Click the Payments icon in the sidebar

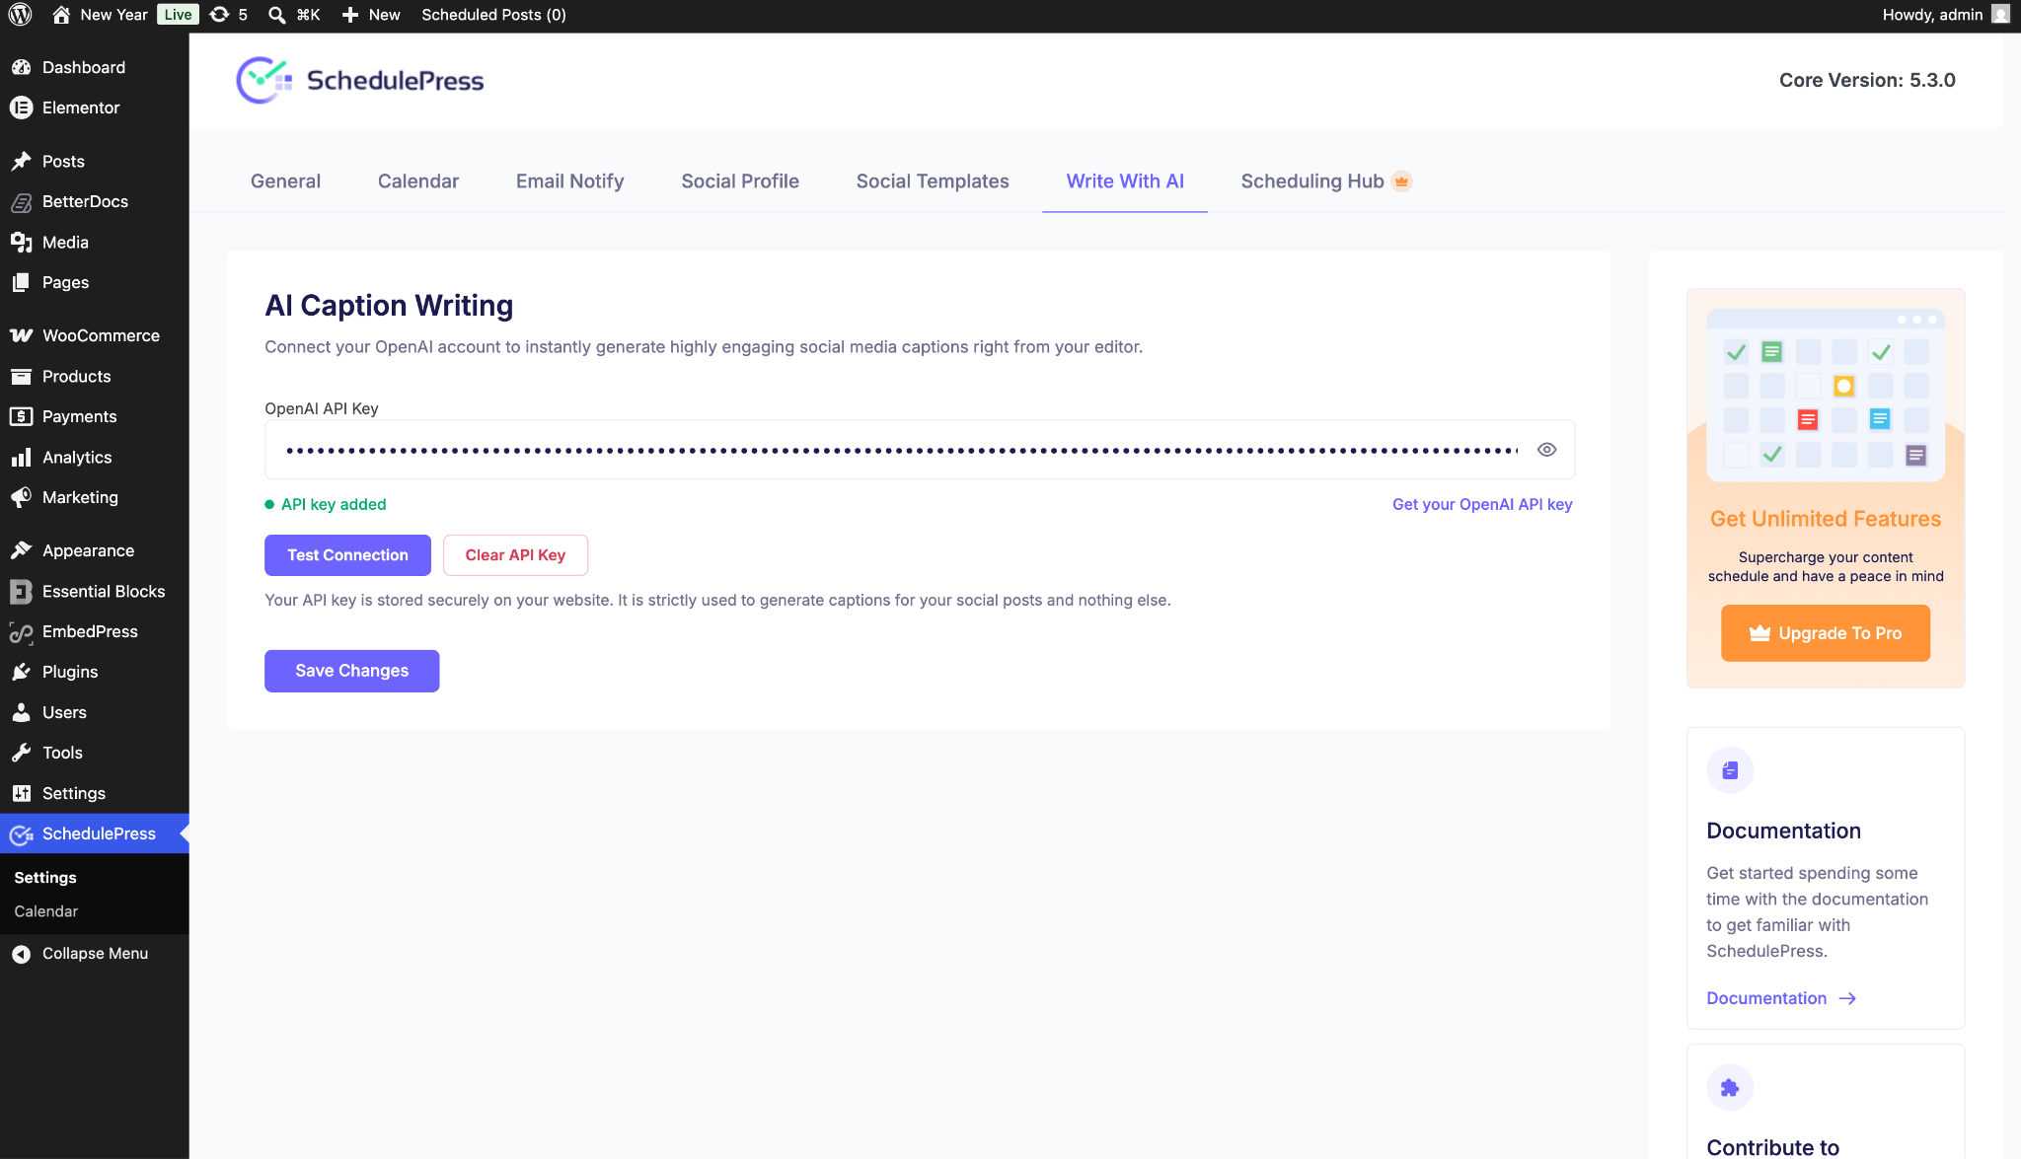pyautogui.click(x=21, y=416)
